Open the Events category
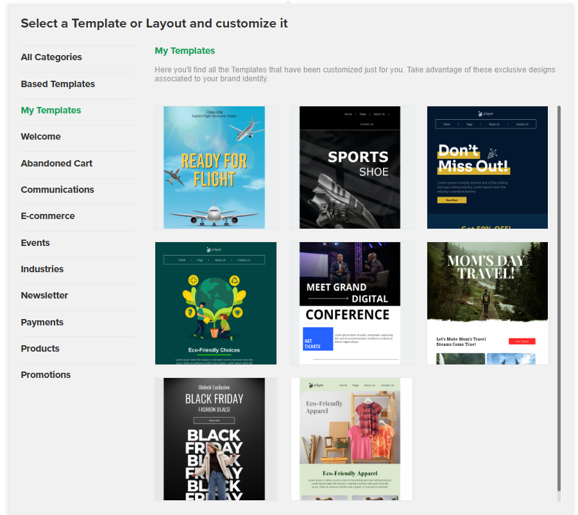 point(35,243)
